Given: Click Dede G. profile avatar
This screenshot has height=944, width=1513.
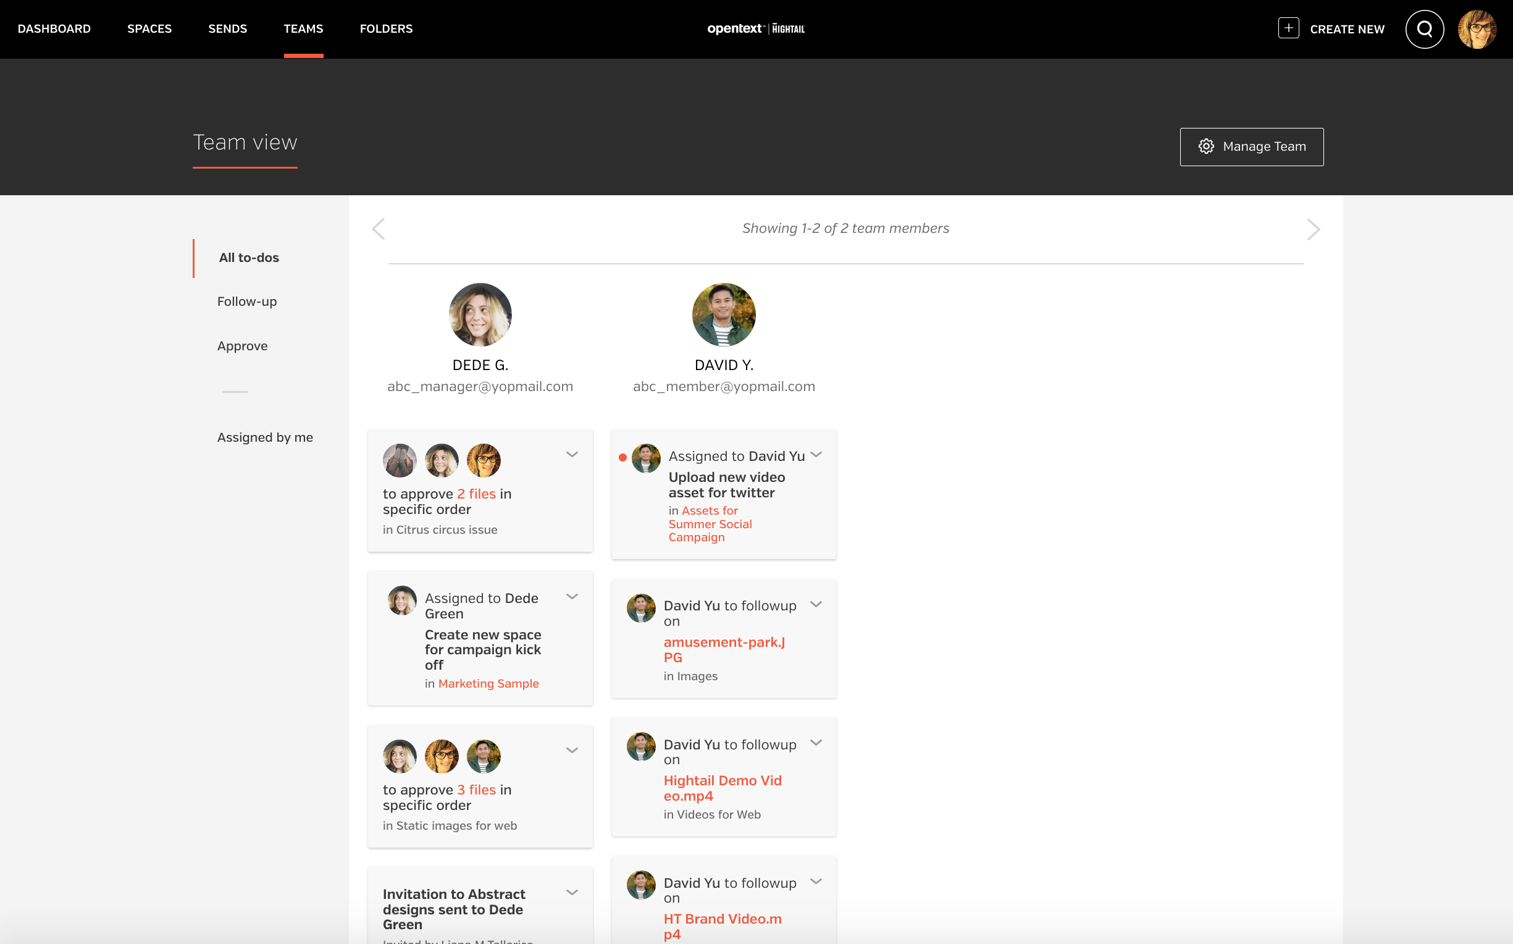Looking at the screenshot, I should pos(479,316).
